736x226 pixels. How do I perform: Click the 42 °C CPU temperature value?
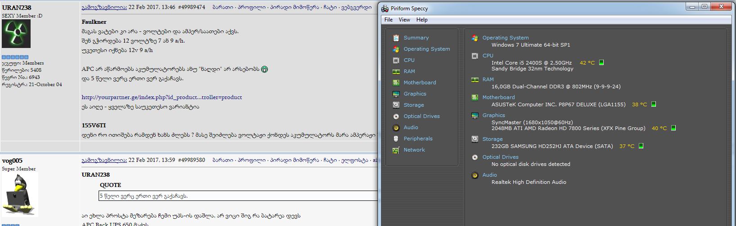click(587, 63)
